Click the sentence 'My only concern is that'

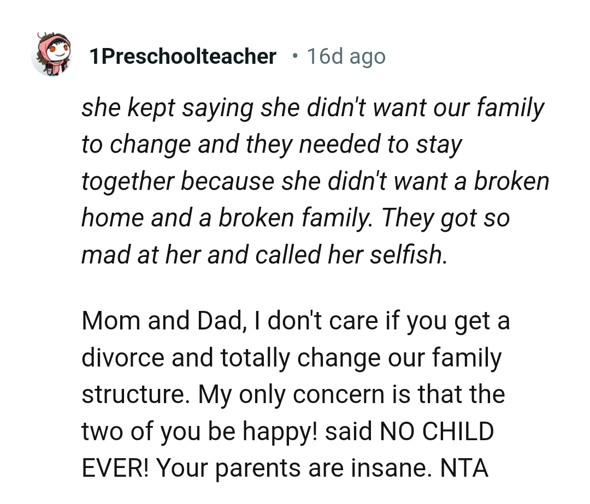[339, 394]
